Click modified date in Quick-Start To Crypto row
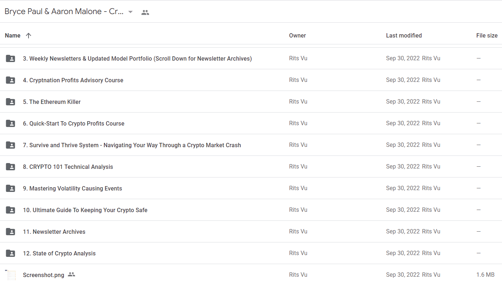Screen dimensions: 502x285 (403, 123)
